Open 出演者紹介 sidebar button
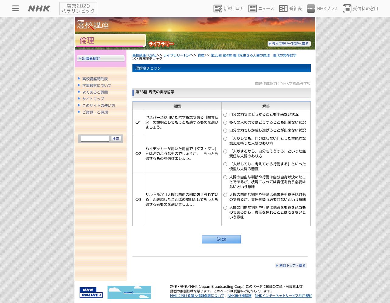390x303 pixels. pos(101,58)
